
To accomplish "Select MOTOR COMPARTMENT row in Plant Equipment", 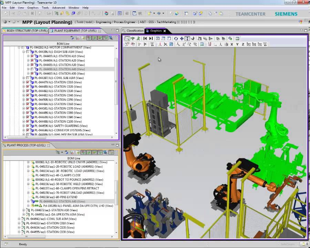I will coord(61,48).
